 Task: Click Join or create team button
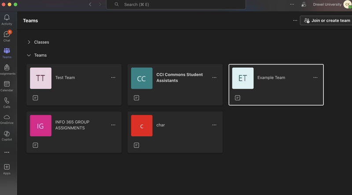pos(326,21)
